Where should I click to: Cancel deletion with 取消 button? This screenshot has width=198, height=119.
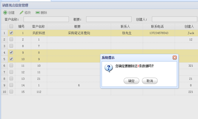[x=150, y=81]
